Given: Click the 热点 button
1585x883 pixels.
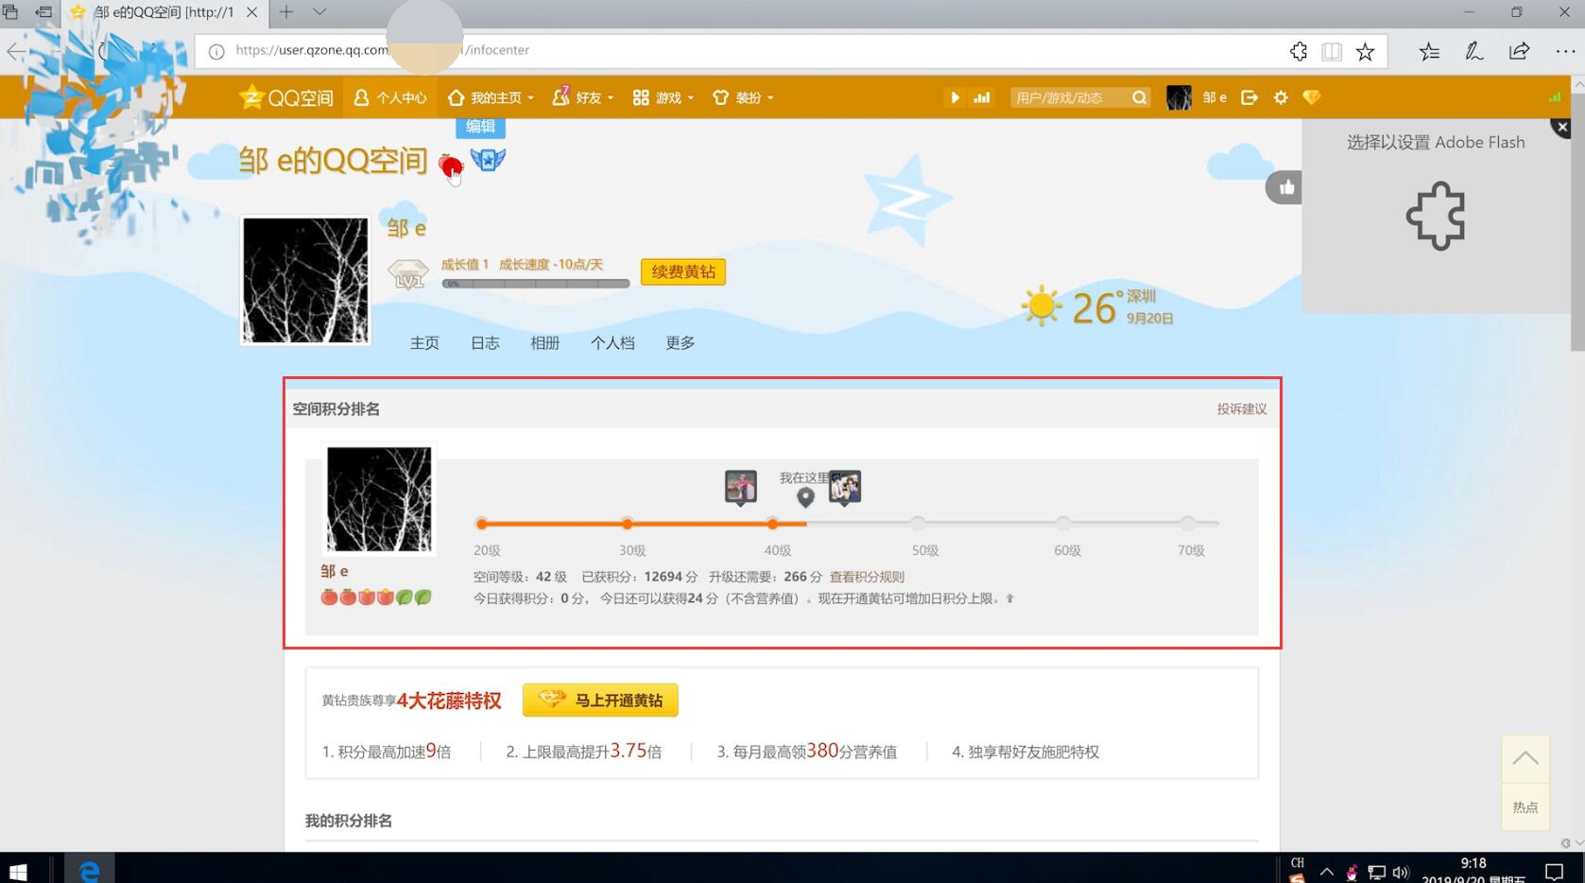Looking at the screenshot, I should tap(1525, 806).
